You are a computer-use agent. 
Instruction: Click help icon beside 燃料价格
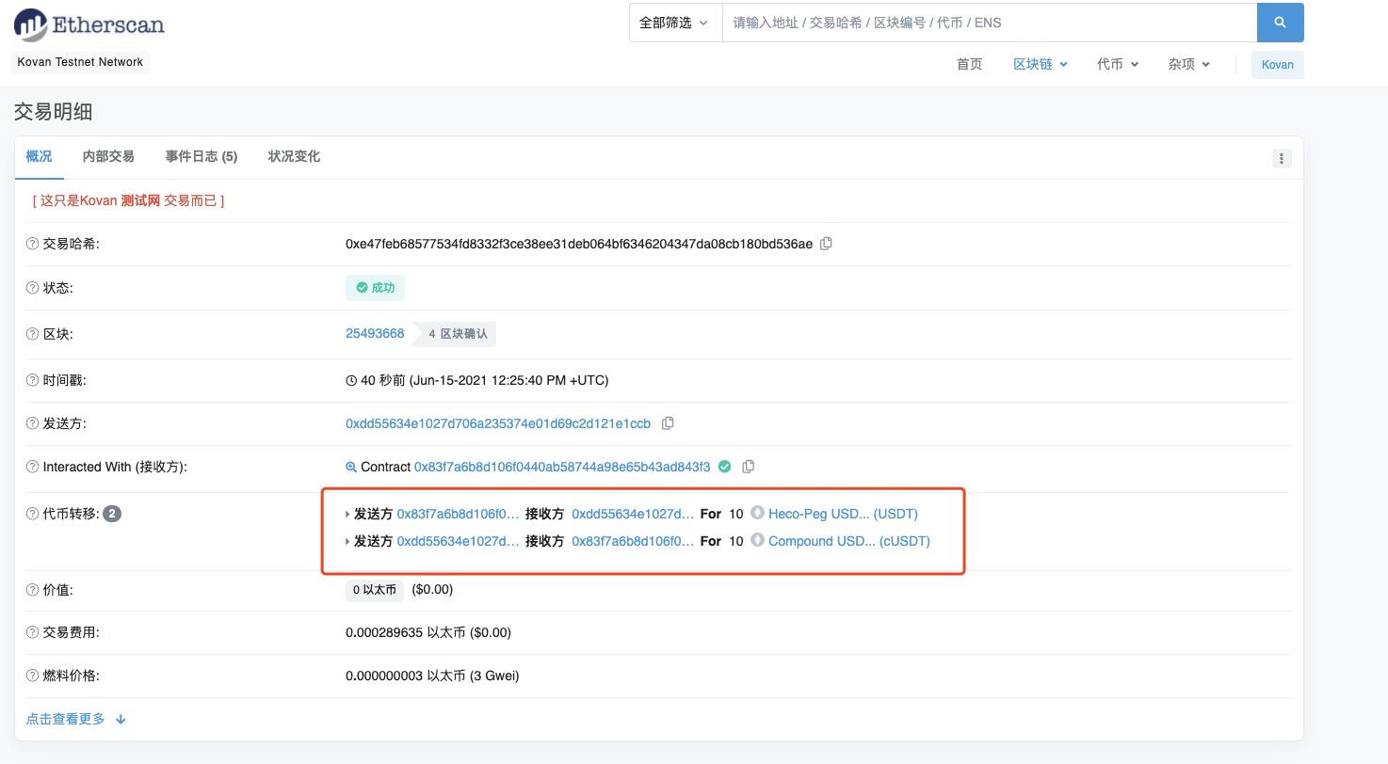pos(33,676)
